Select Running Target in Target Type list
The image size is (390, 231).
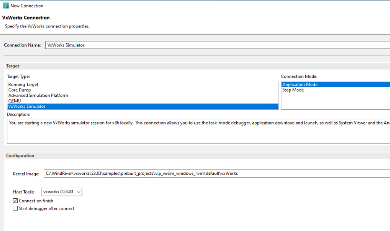[23, 85]
